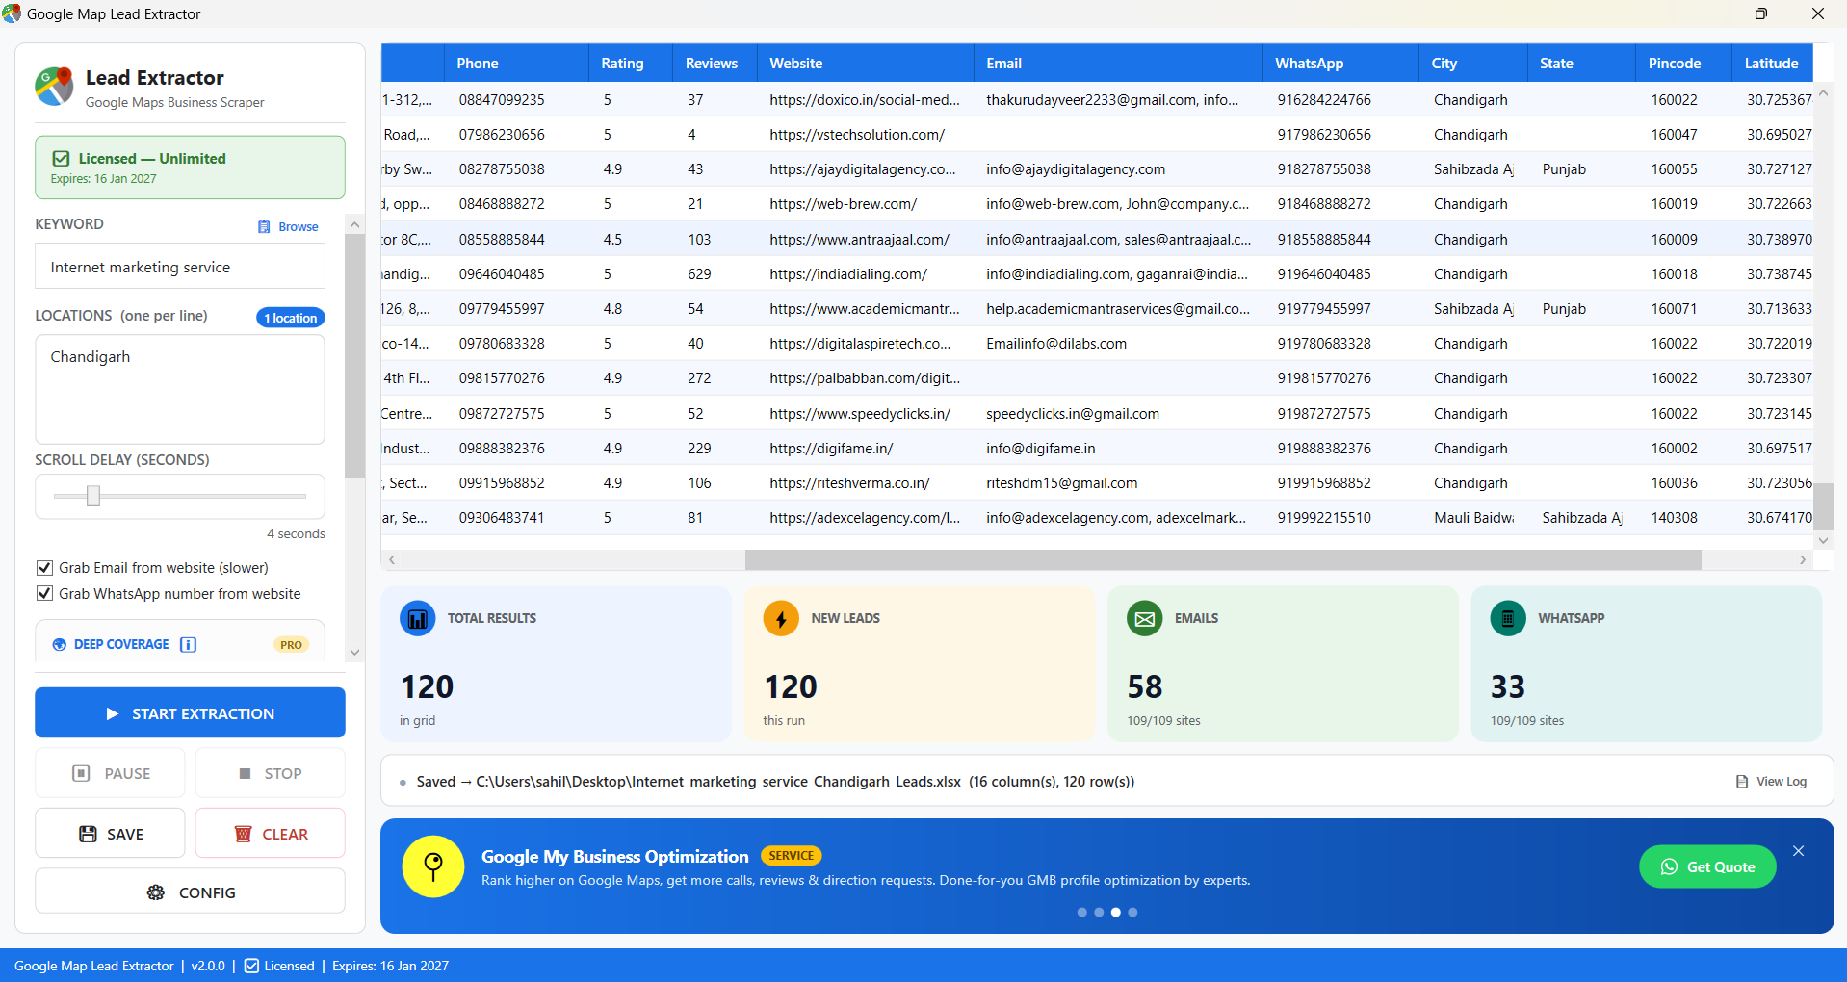Click the Total Results chart icon
The width and height of the screenshot is (1847, 982).
tap(417, 618)
